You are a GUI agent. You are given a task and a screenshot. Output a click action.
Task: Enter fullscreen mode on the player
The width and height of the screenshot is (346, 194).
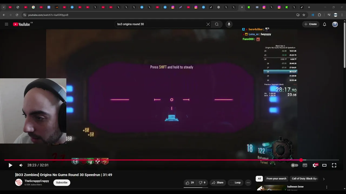(334, 165)
